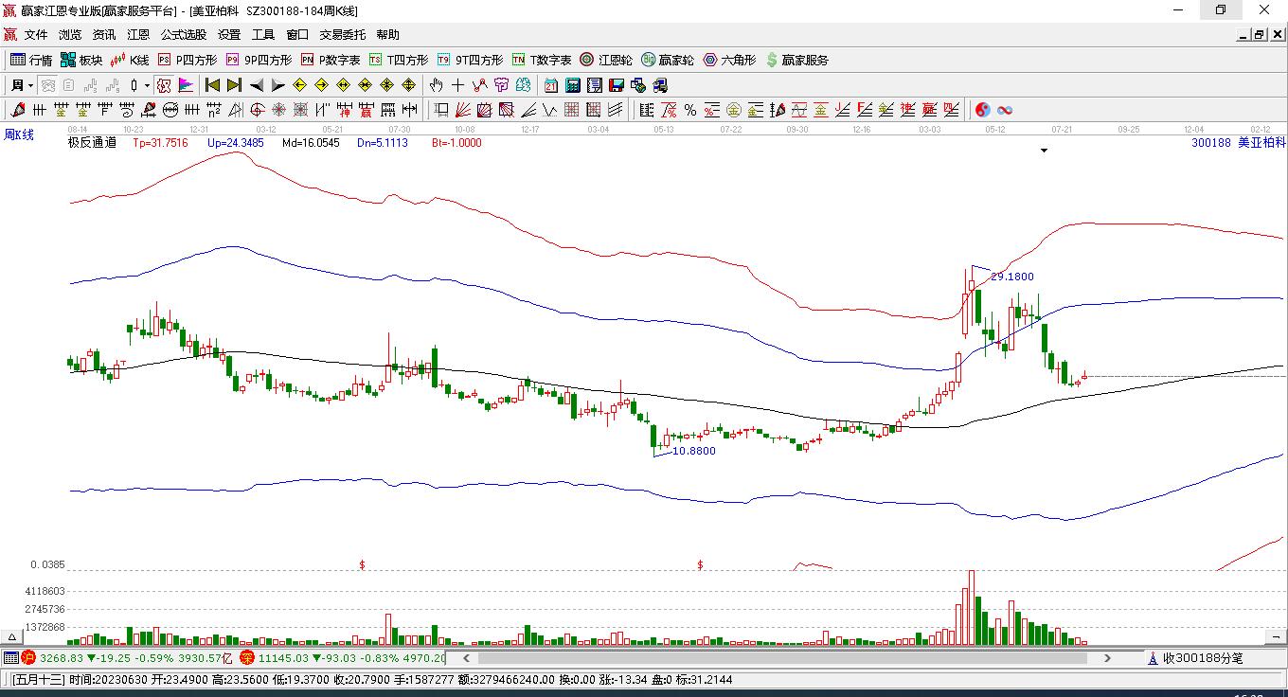Open the 浏览 menu

click(70, 35)
